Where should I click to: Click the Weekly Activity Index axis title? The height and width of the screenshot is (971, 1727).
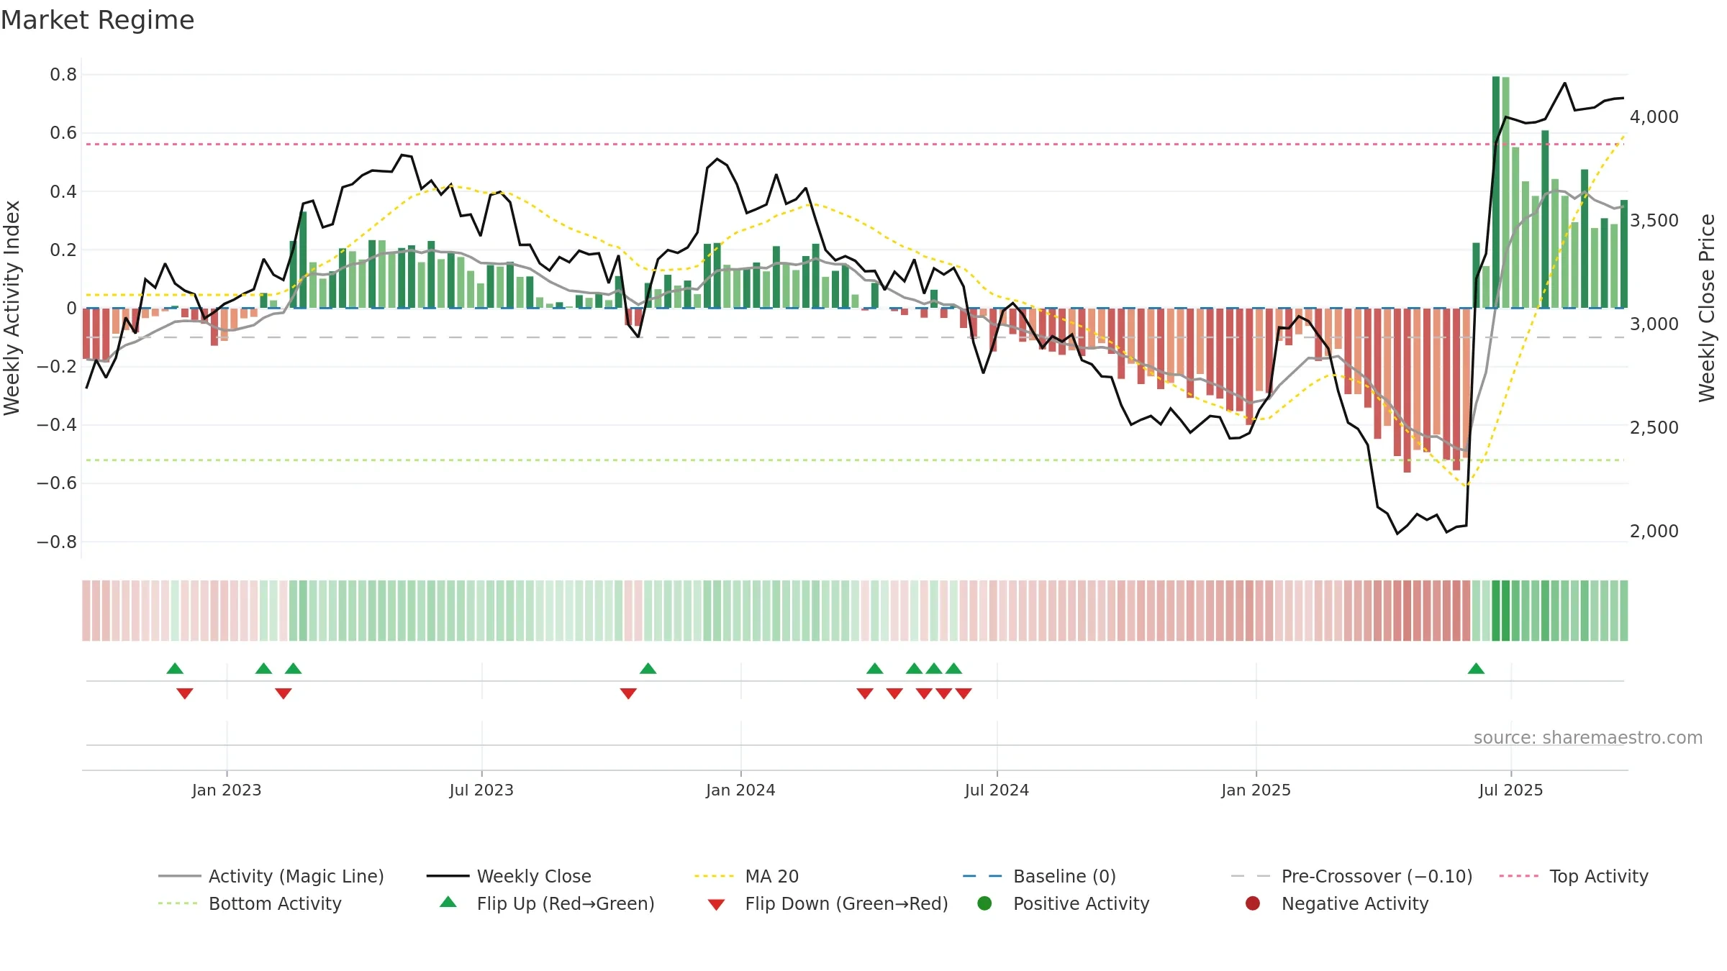pos(12,308)
